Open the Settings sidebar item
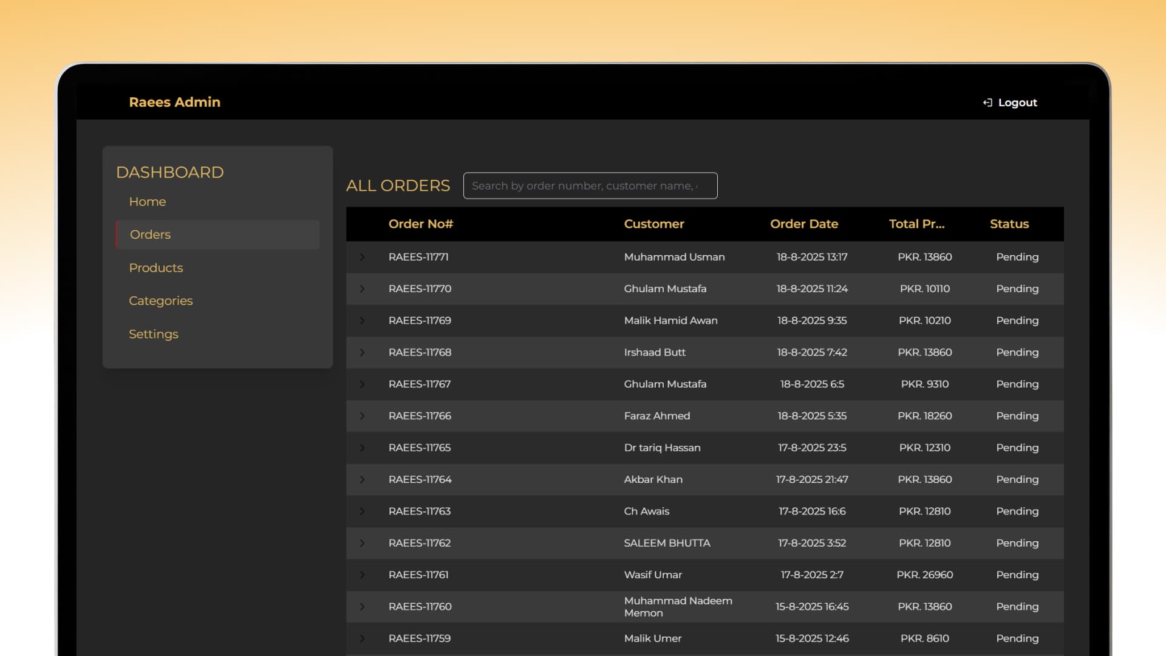 click(x=154, y=334)
